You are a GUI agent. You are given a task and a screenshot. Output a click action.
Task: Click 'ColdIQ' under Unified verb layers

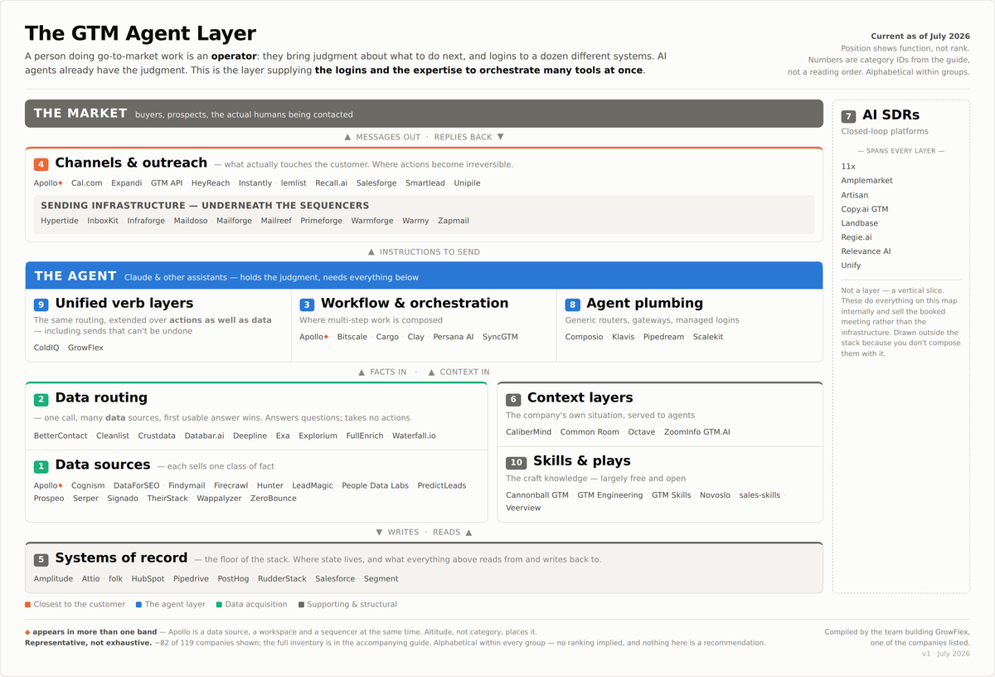46,348
